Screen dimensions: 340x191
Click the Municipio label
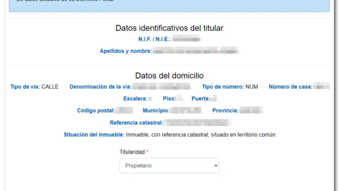click(156, 111)
